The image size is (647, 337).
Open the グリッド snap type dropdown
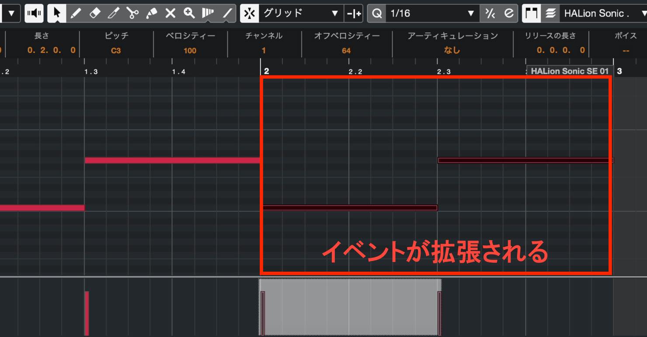pyautogui.click(x=301, y=13)
